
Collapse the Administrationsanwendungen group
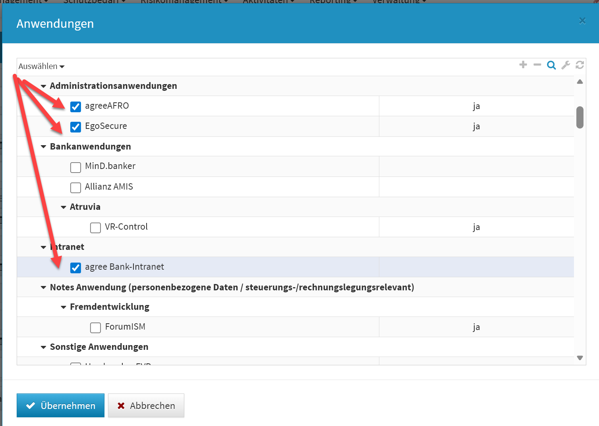pos(43,86)
